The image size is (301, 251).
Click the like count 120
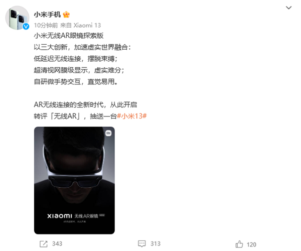tap(251, 244)
